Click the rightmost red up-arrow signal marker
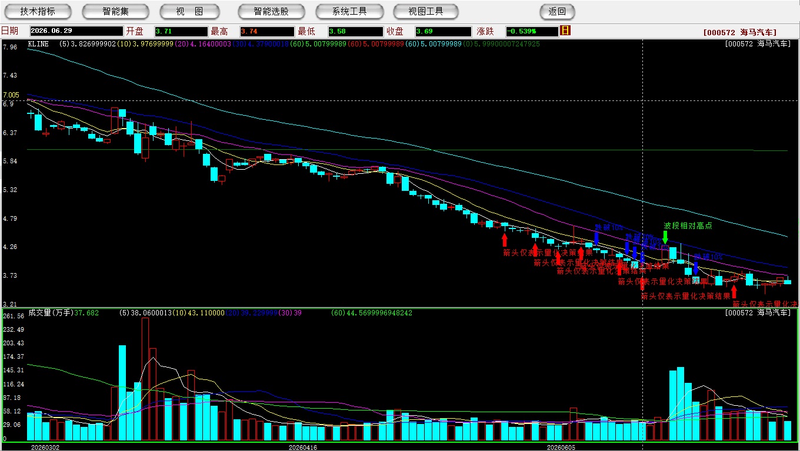The height and width of the screenshot is (451, 800). click(x=734, y=291)
